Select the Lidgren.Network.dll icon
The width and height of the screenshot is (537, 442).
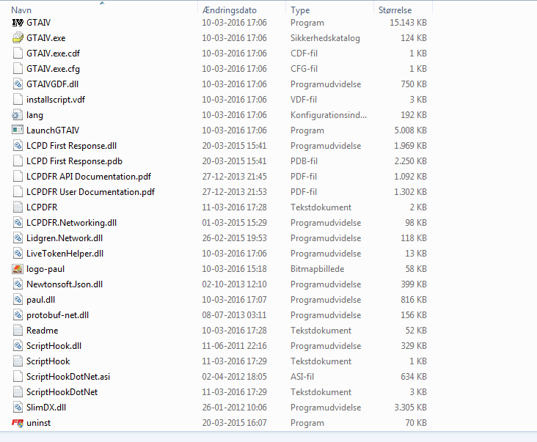[18, 238]
